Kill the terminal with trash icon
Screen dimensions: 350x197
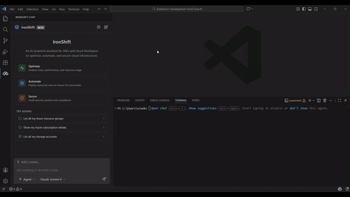click(x=325, y=100)
